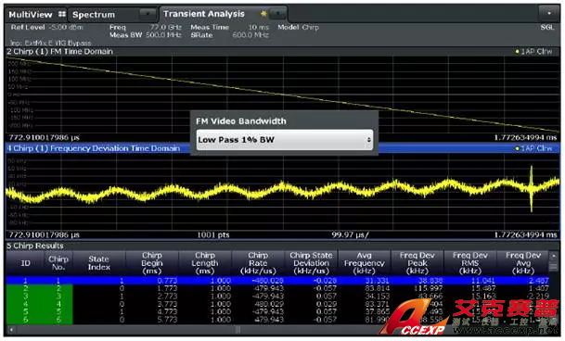The height and width of the screenshot is (341, 565).
Task: Switch to the Spectrum tab
Action: pyautogui.click(x=94, y=15)
